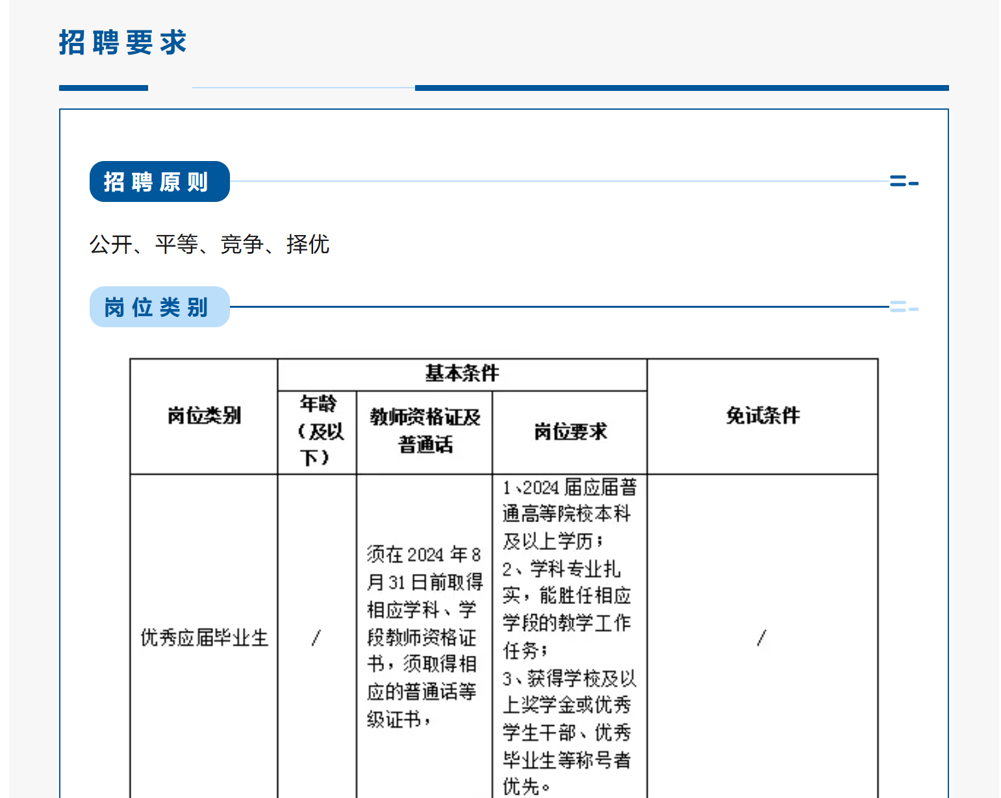
Task: Click the slash in the 免试条件 column
Action: (761, 638)
